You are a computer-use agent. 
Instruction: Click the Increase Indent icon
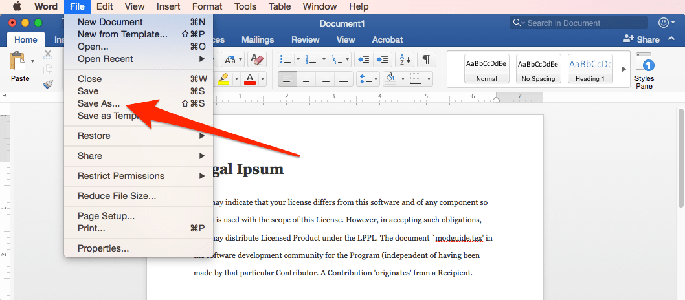pyautogui.click(x=383, y=59)
